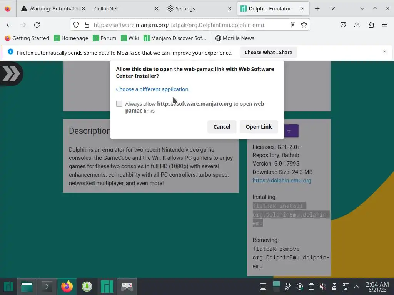Close the CollabNet tab
Screen dimensions: 394x295
tap(157, 8)
